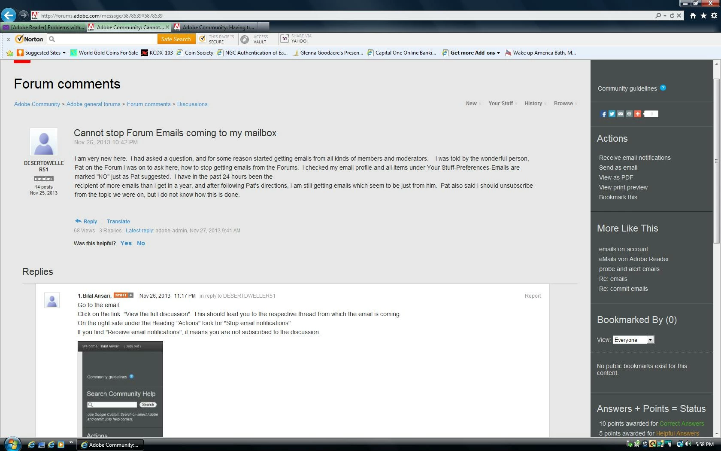The width and height of the screenshot is (721, 451).
Task: Open the address bar search magnifier
Action: (658, 15)
